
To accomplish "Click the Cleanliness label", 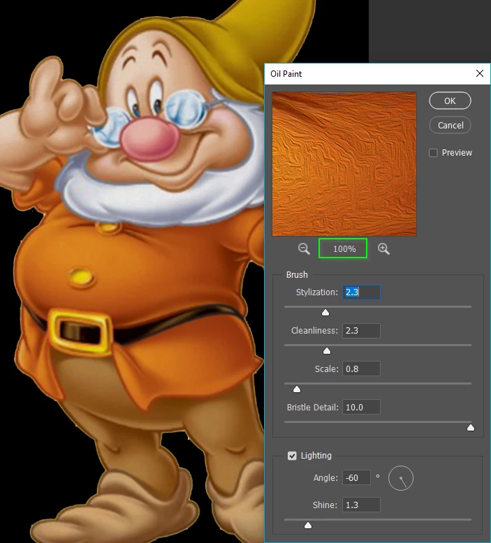I will [x=314, y=331].
